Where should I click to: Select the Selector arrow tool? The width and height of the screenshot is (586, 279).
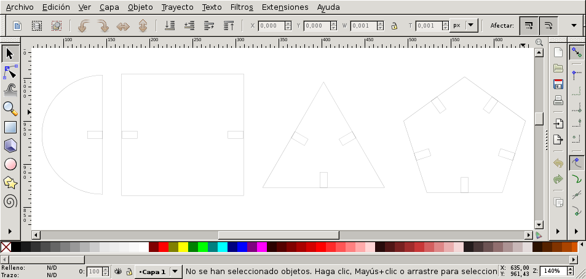[10, 54]
